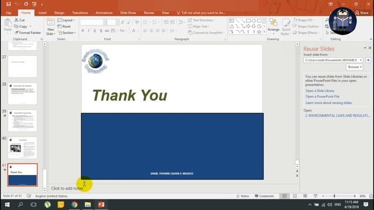374x210 pixels.
Task: Open the Text Direction dropdown
Action: (201, 20)
